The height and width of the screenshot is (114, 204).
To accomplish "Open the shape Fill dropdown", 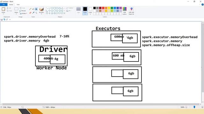I will pos(69,11).
